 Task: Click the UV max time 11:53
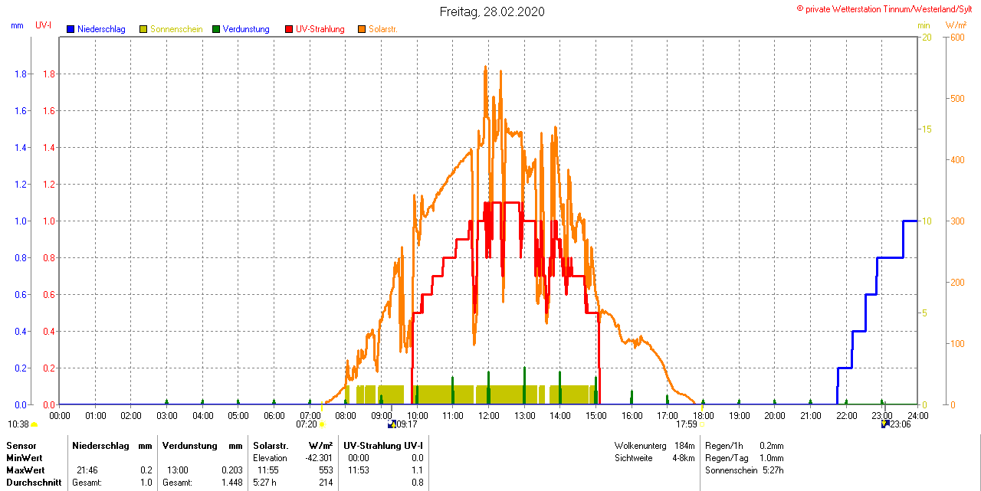(x=359, y=470)
